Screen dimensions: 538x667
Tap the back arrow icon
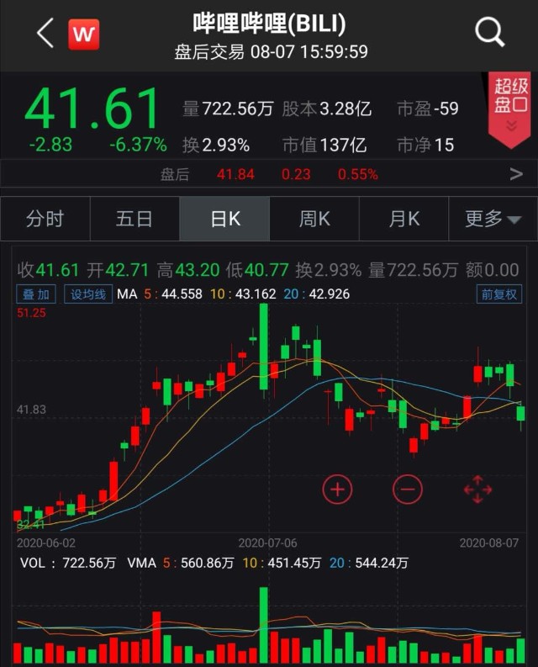(x=45, y=34)
